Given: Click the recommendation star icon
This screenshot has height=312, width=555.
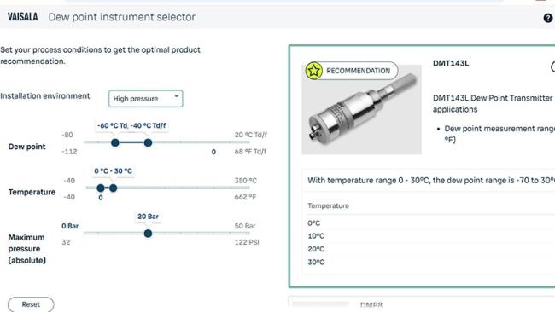Looking at the screenshot, I should pyautogui.click(x=313, y=70).
